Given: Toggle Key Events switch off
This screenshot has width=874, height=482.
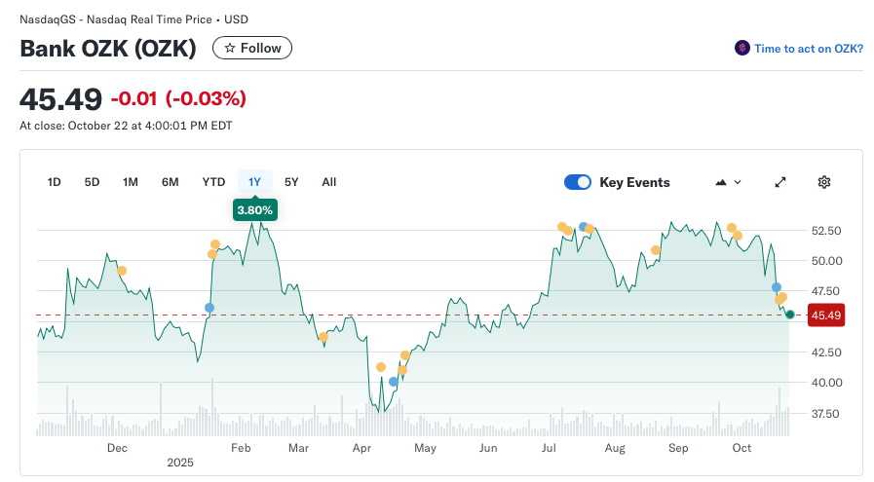Looking at the screenshot, I should tap(578, 182).
